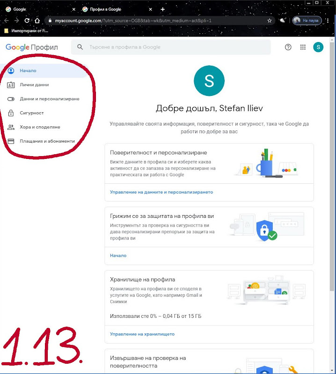This screenshot has height=374, width=336.
Task: Click the padlock icon beside Сигурност
Action: point(11,113)
